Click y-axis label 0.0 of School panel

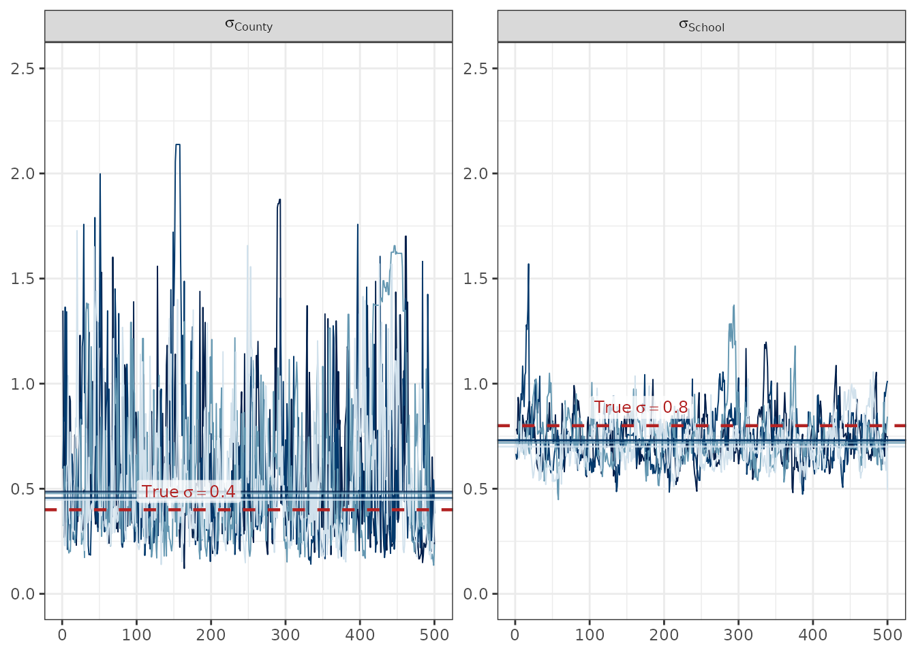476,594
